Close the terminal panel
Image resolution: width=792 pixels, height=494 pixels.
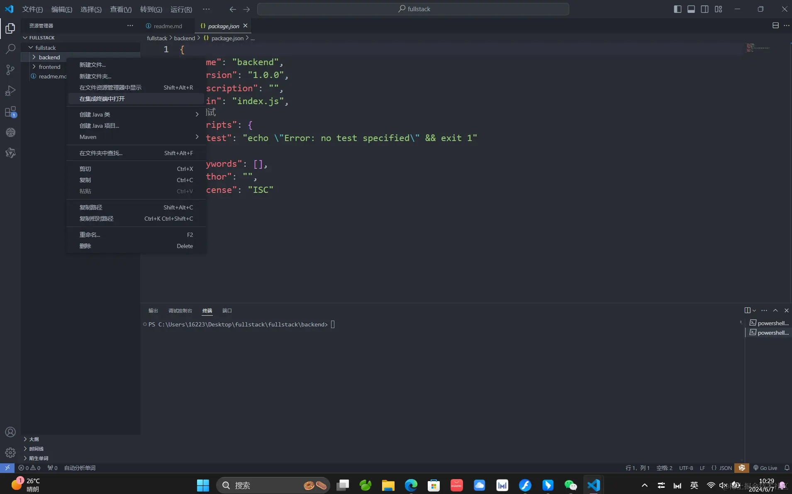(786, 310)
